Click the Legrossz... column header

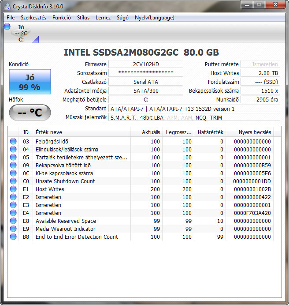[178, 132]
